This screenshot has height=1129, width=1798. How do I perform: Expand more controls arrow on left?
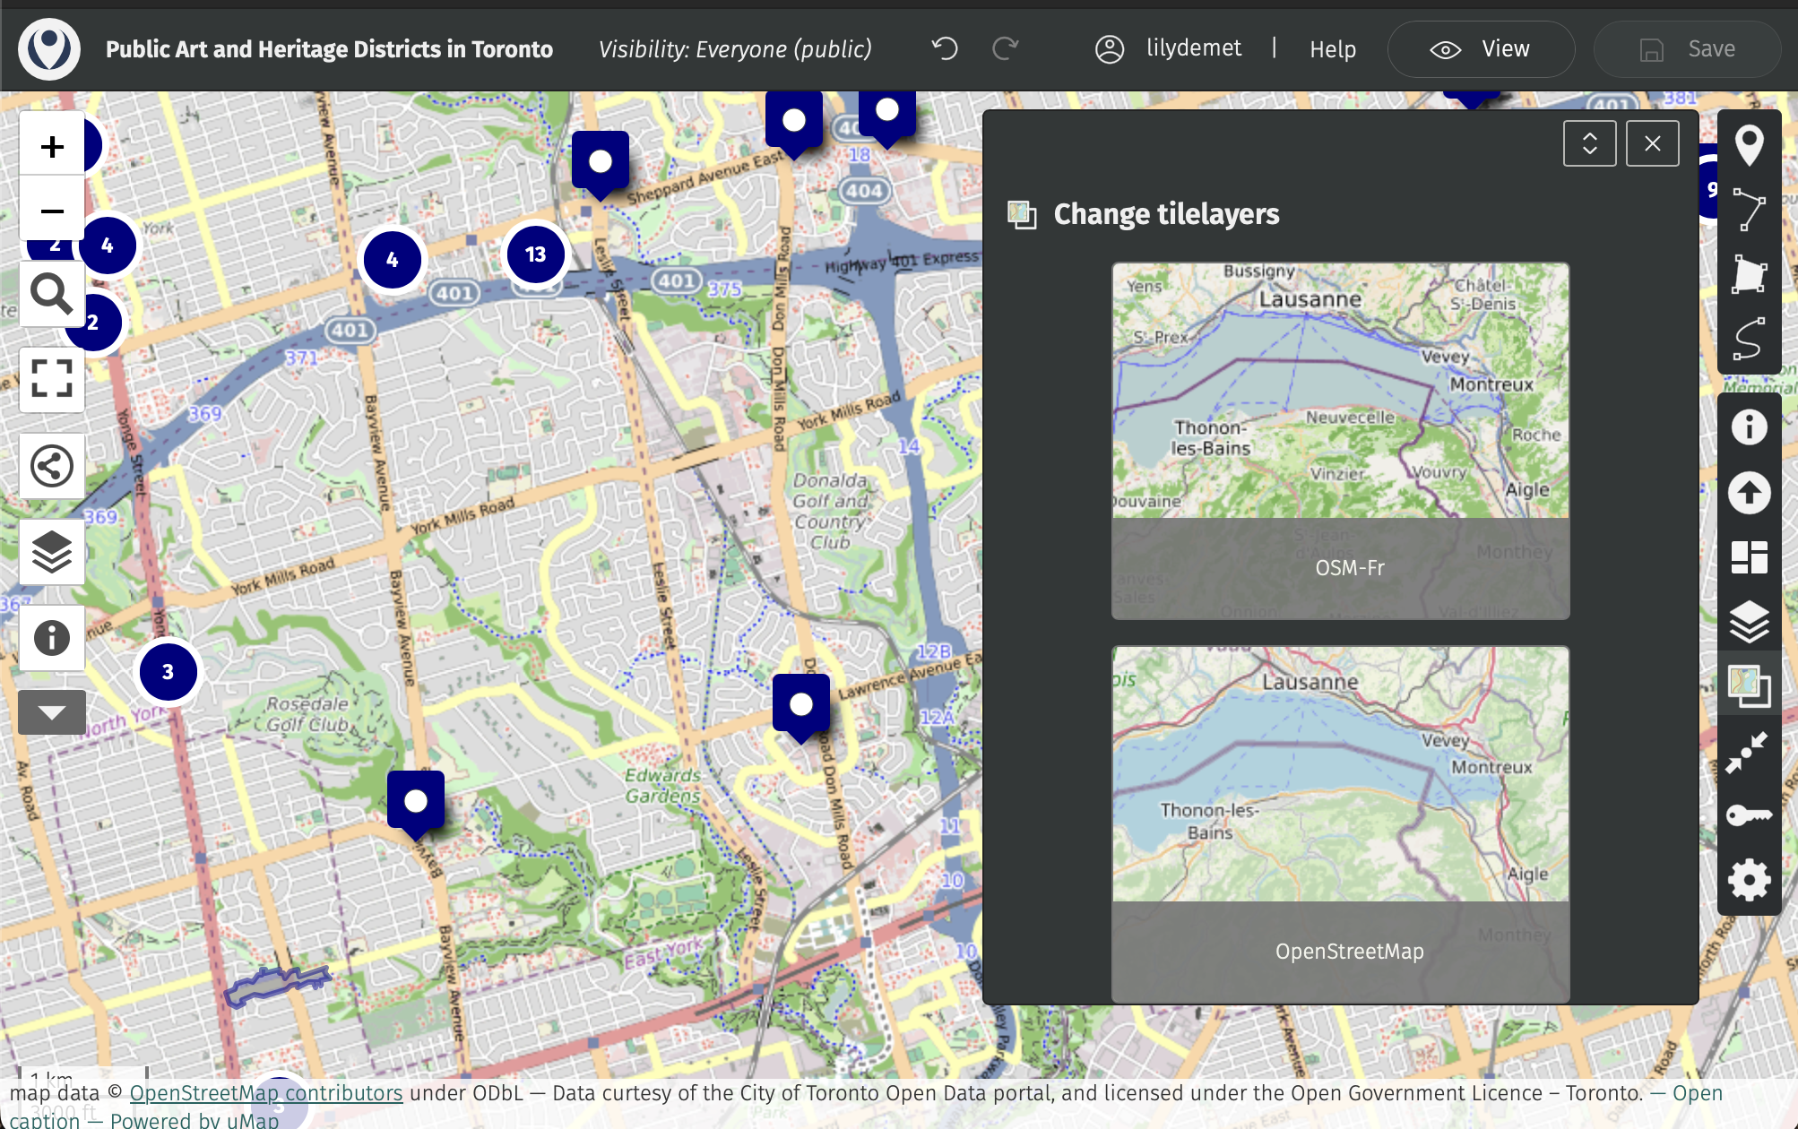(52, 713)
